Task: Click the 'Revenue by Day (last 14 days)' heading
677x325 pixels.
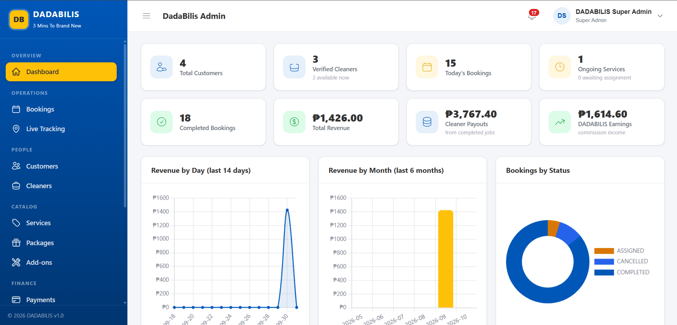Action: [x=201, y=170]
